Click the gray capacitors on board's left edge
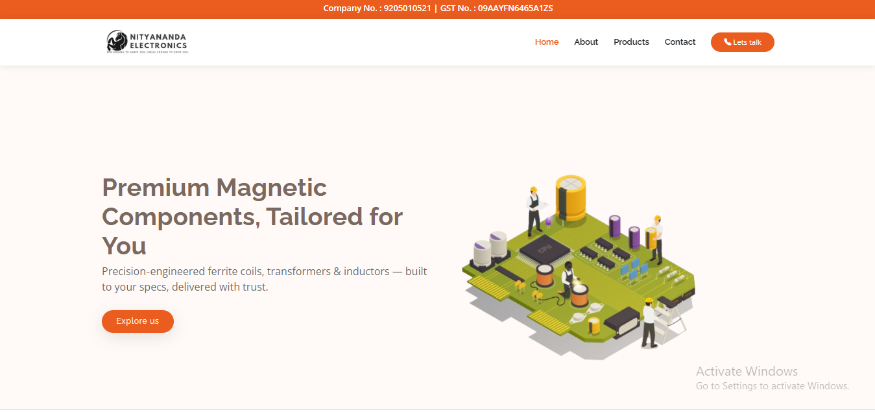Image resolution: width=875 pixels, height=412 pixels. pos(490,249)
